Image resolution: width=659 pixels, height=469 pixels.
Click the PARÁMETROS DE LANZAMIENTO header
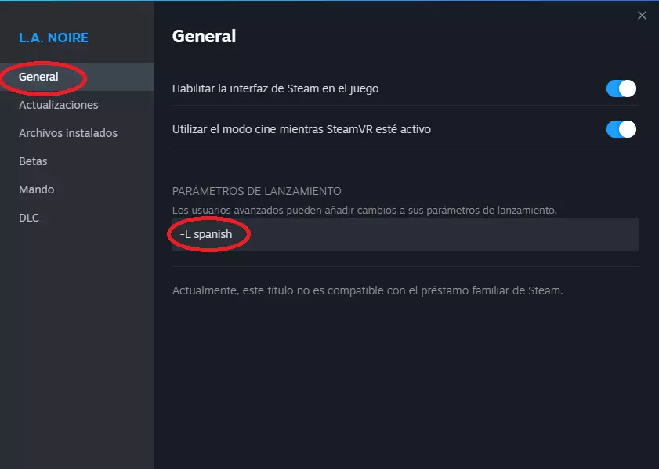[x=256, y=191]
